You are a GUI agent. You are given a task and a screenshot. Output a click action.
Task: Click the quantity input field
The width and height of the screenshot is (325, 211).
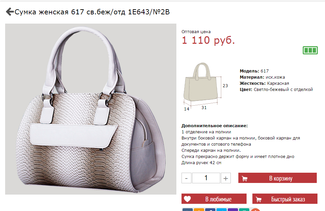point(206,178)
